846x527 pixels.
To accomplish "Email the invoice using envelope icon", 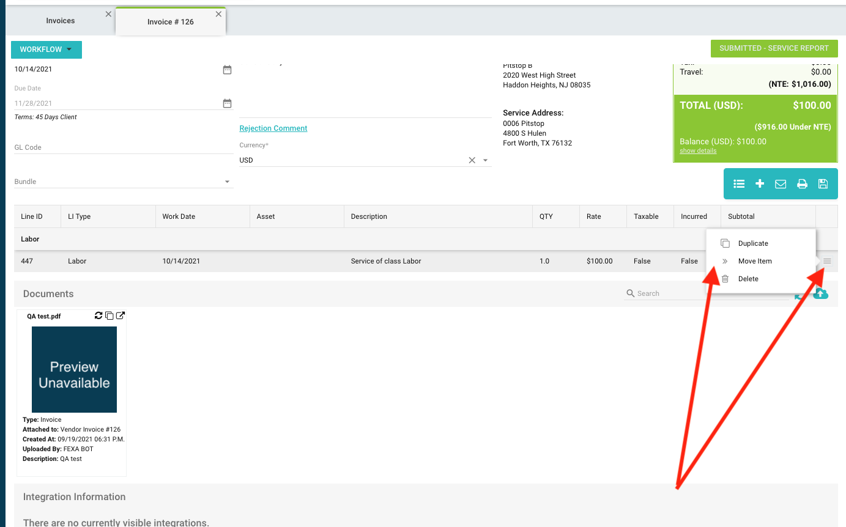I will 781,184.
